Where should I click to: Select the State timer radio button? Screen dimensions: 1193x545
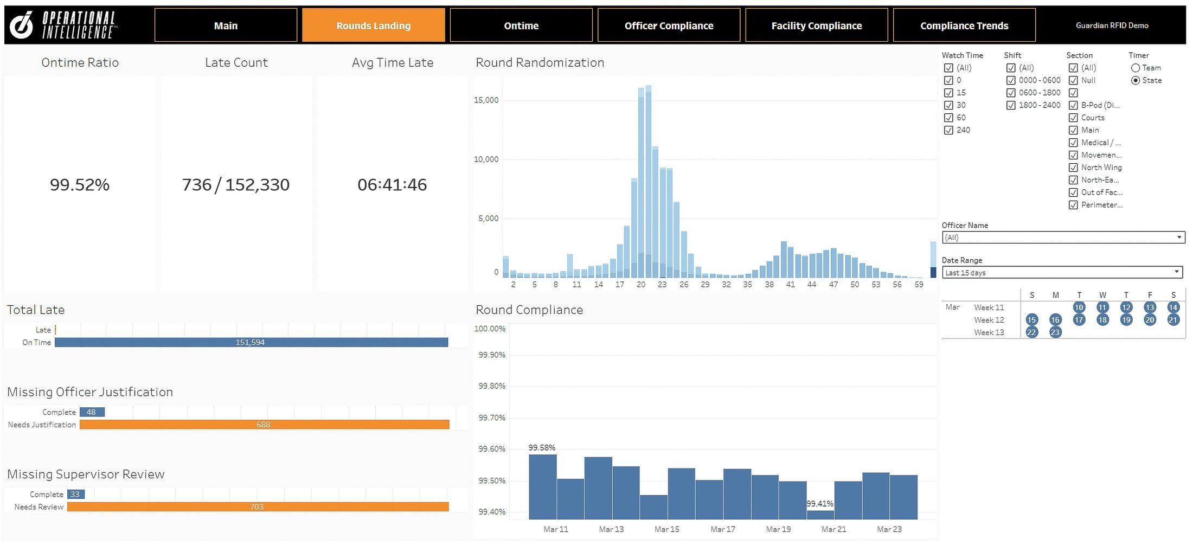click(x=1136, y=80)
